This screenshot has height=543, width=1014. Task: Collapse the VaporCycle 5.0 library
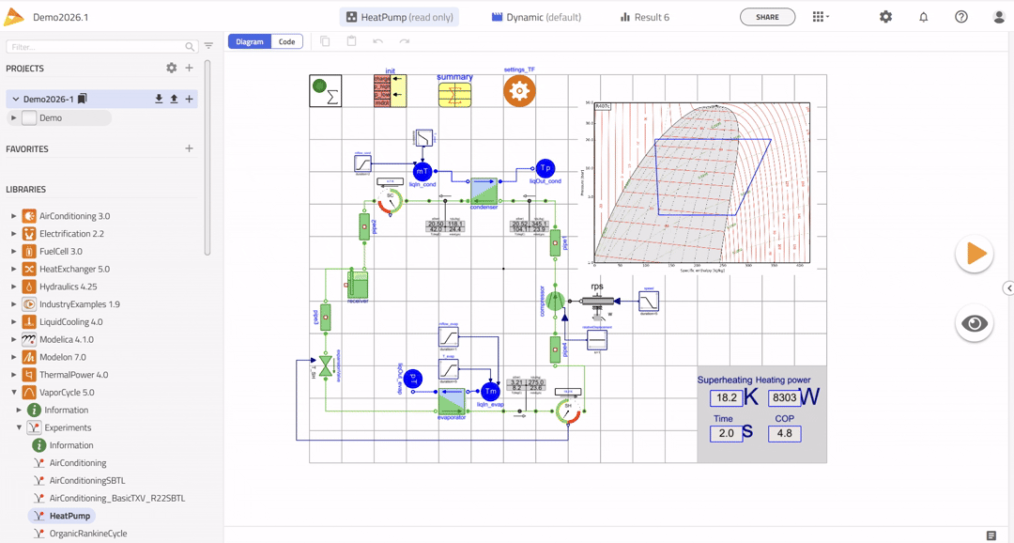(x=14, y=393)
